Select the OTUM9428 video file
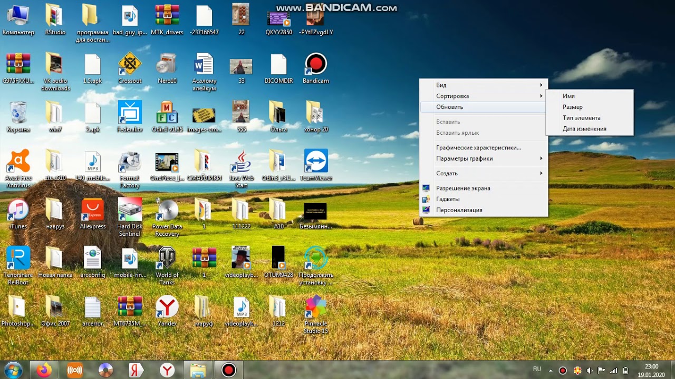This screenshot has height=379, width=675. pyautogui.click(x=278, y=262)
